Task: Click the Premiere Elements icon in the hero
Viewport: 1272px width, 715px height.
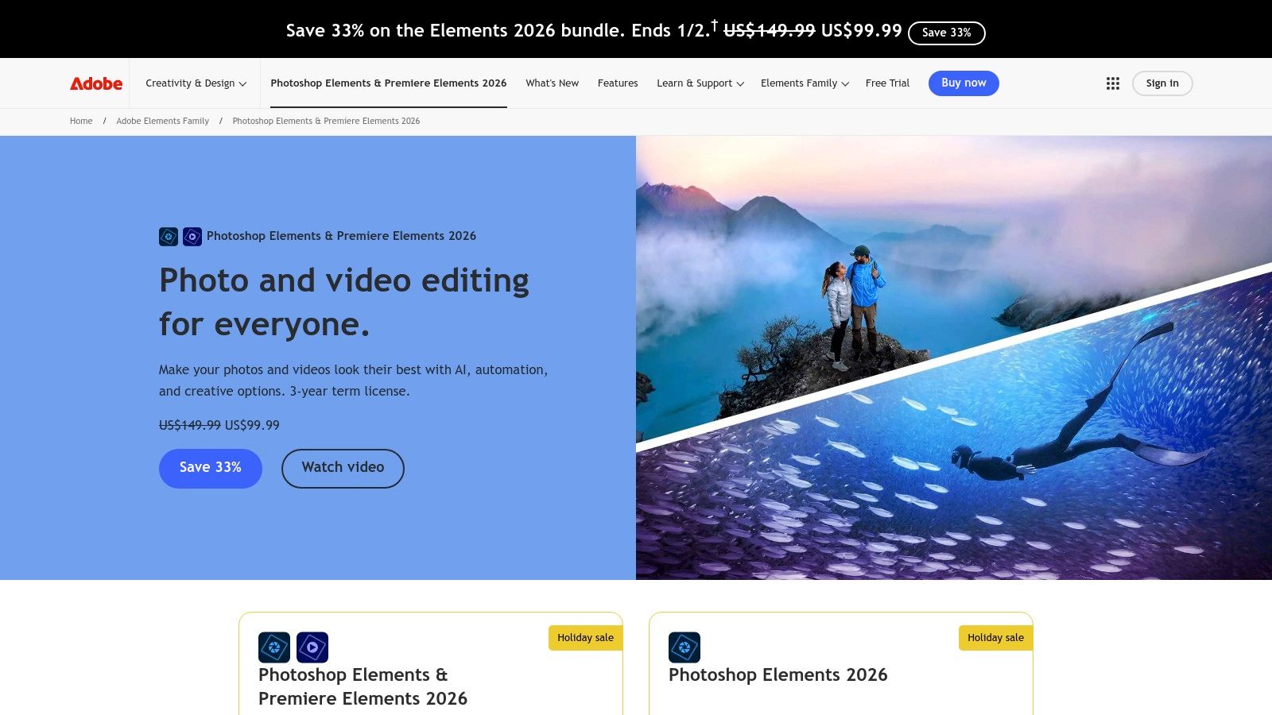Action: (x=190, y=236)
